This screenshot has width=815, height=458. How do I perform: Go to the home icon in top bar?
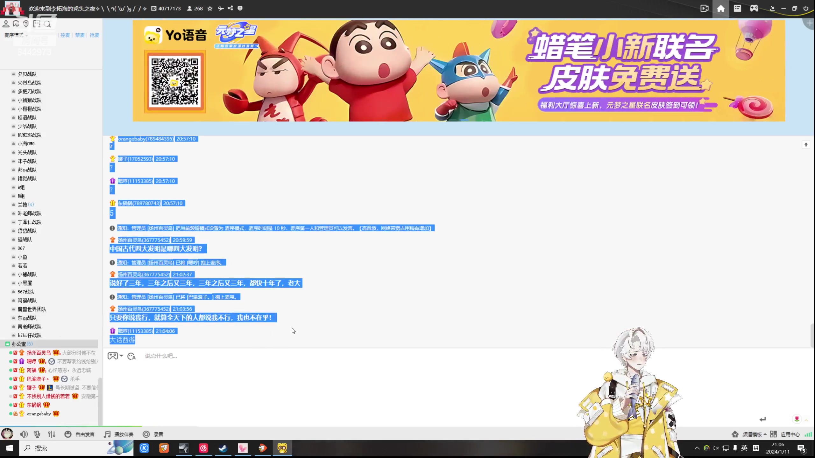pos(721,9)
